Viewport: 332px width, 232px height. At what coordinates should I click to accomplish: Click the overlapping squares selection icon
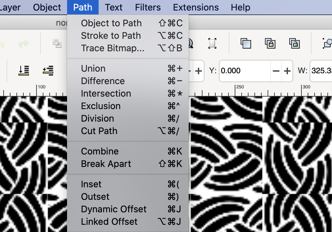[x=246, y=43]
